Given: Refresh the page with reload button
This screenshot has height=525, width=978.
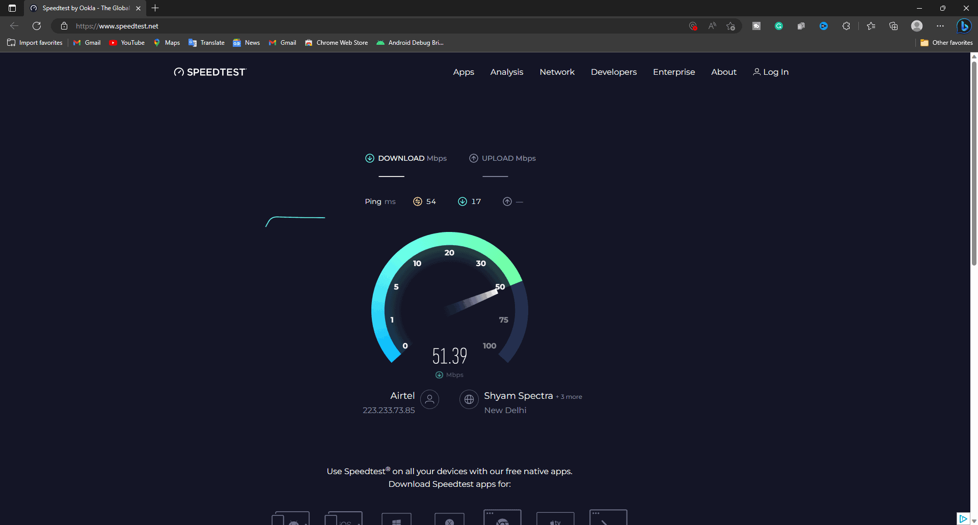Looking at the screenshot, I should click(x=37, y=26).
